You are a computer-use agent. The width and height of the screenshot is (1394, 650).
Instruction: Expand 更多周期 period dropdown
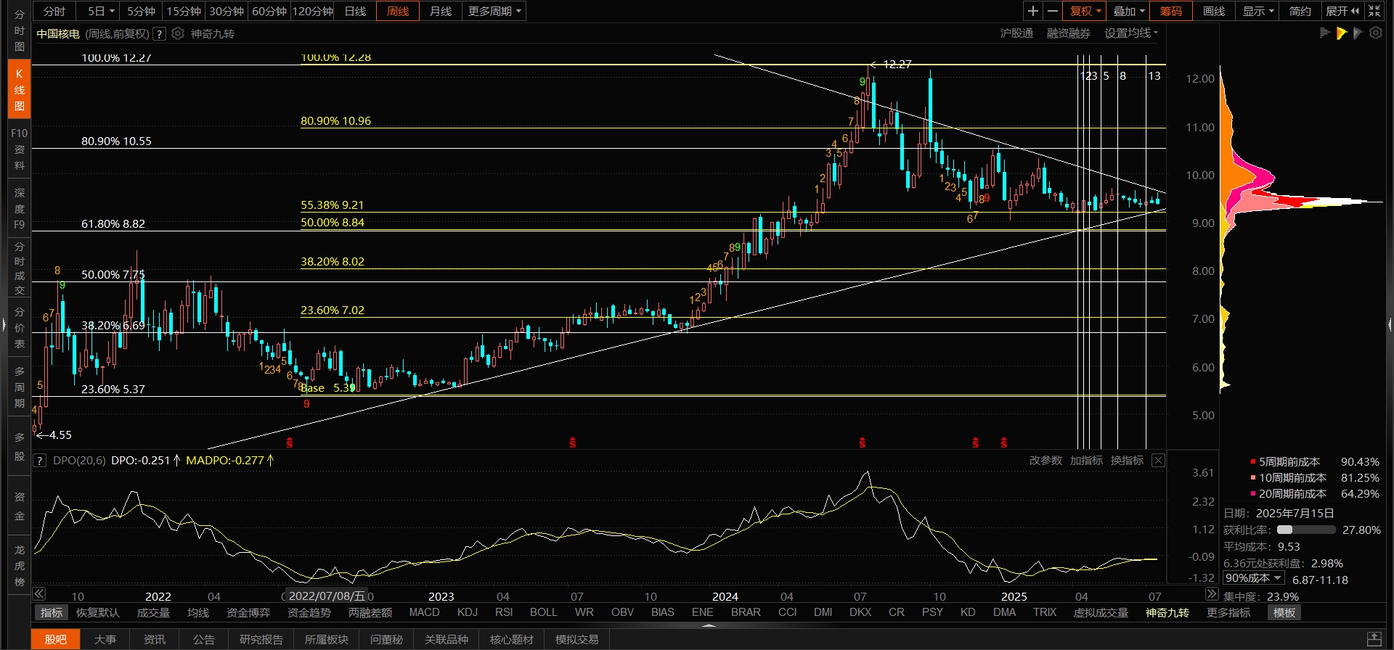494,11
